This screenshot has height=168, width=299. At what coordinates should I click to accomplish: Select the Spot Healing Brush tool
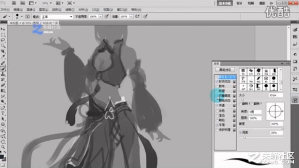(x=3, y=63)
